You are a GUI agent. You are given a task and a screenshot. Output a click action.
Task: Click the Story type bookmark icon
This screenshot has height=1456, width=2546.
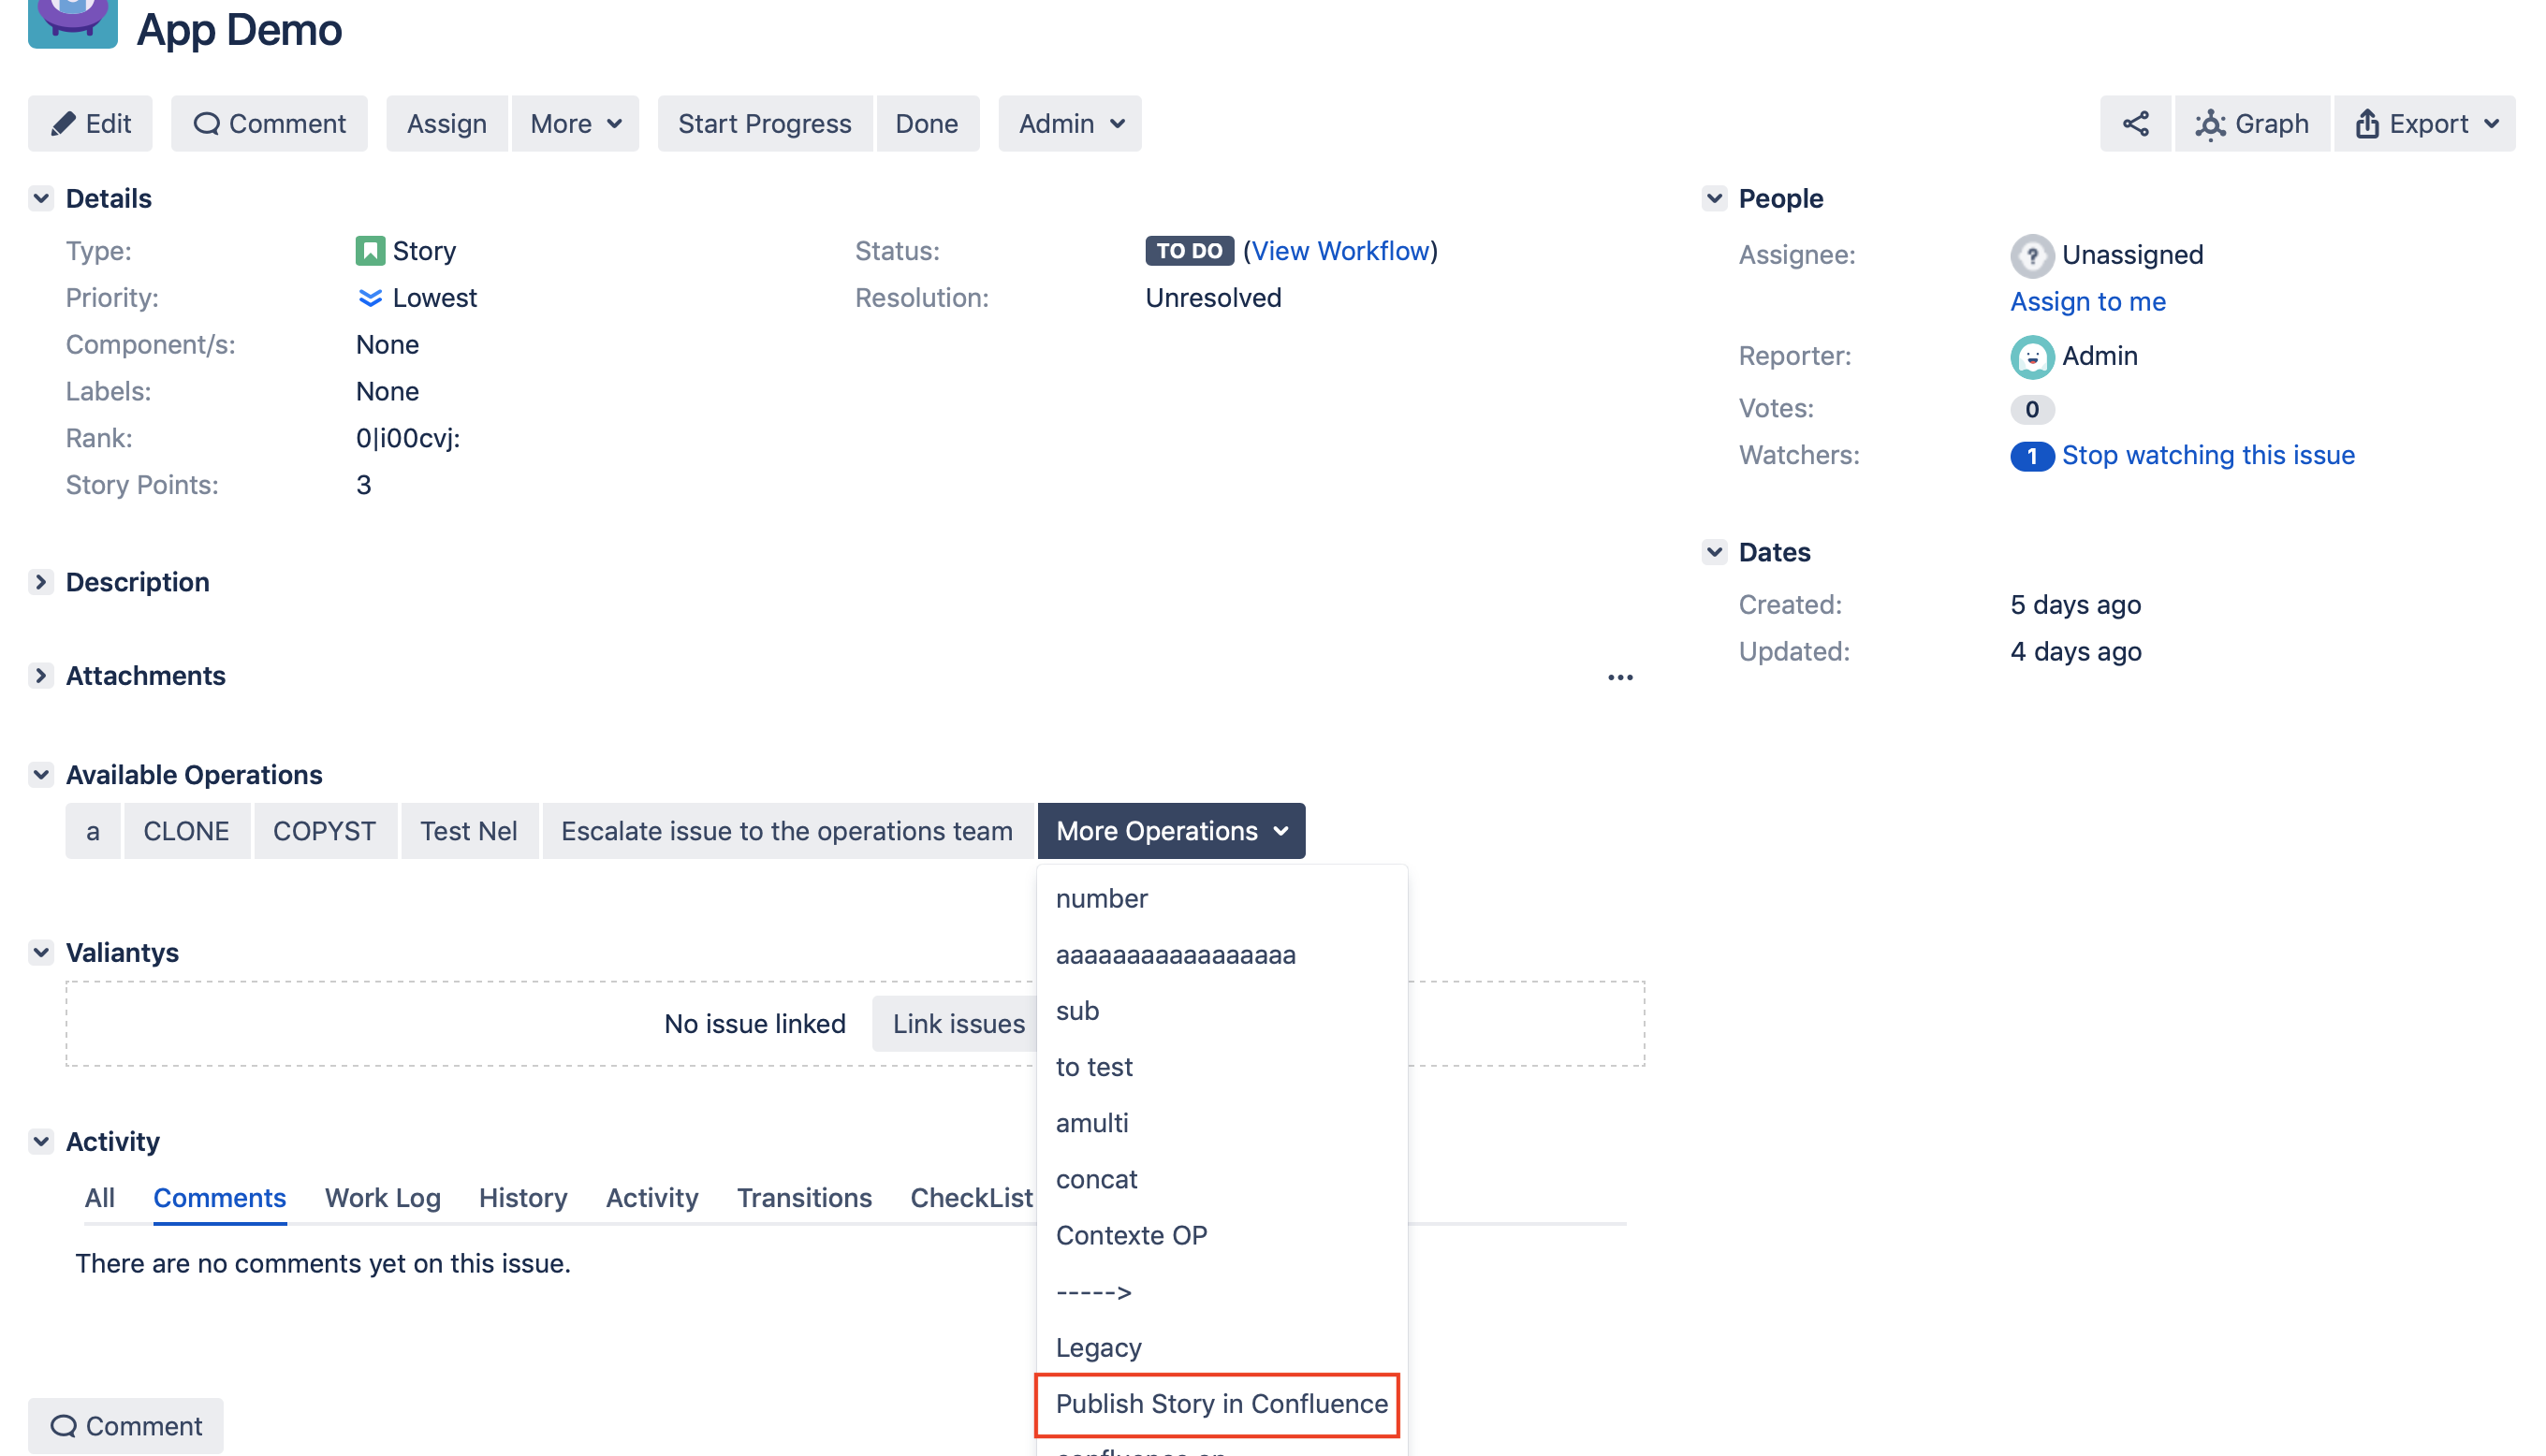pyautogui.click(x=369, y=250)
